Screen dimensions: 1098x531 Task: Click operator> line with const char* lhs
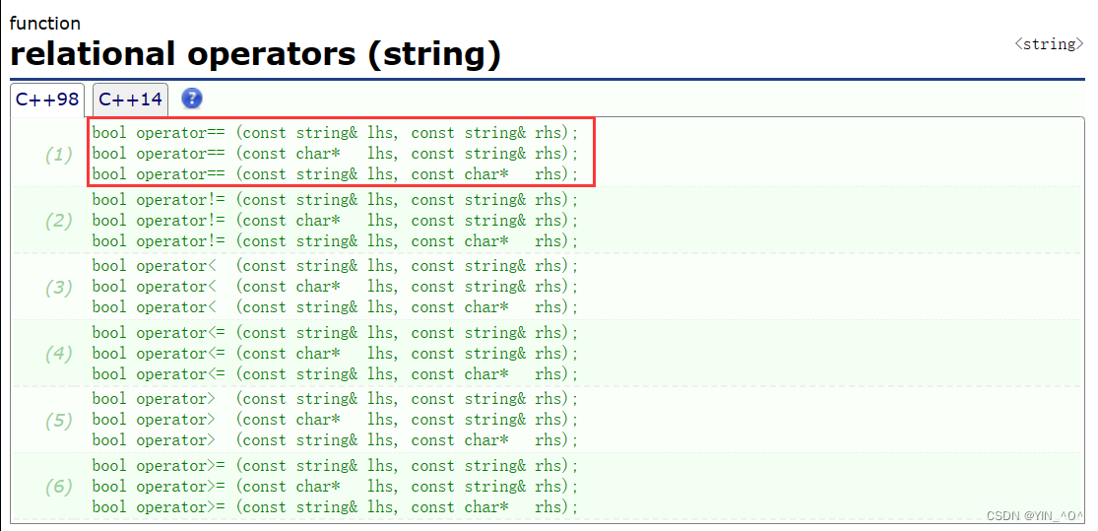click(x=335, y=420)
